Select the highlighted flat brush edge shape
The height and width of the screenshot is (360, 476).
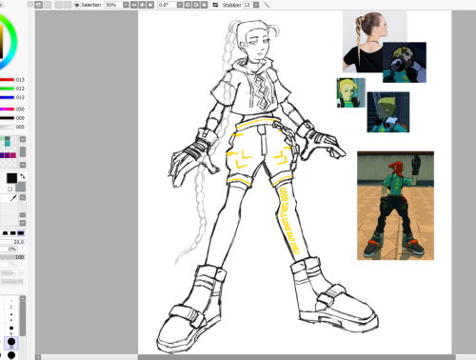pos(21,233)
